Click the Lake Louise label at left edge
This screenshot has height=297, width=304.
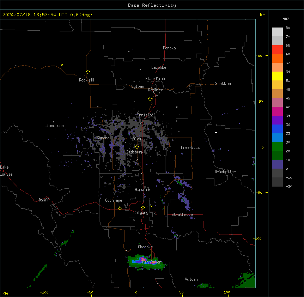pyautogui.click(x=6, y=171)
